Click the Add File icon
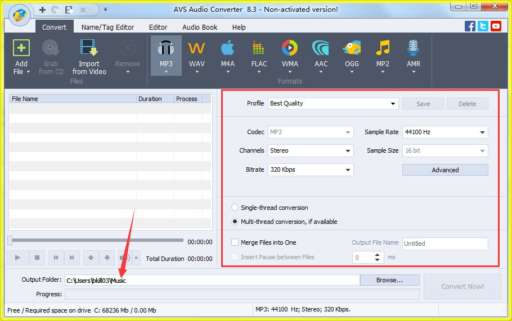The height and width of the screenshot is (321, 512). coord(21,48)
